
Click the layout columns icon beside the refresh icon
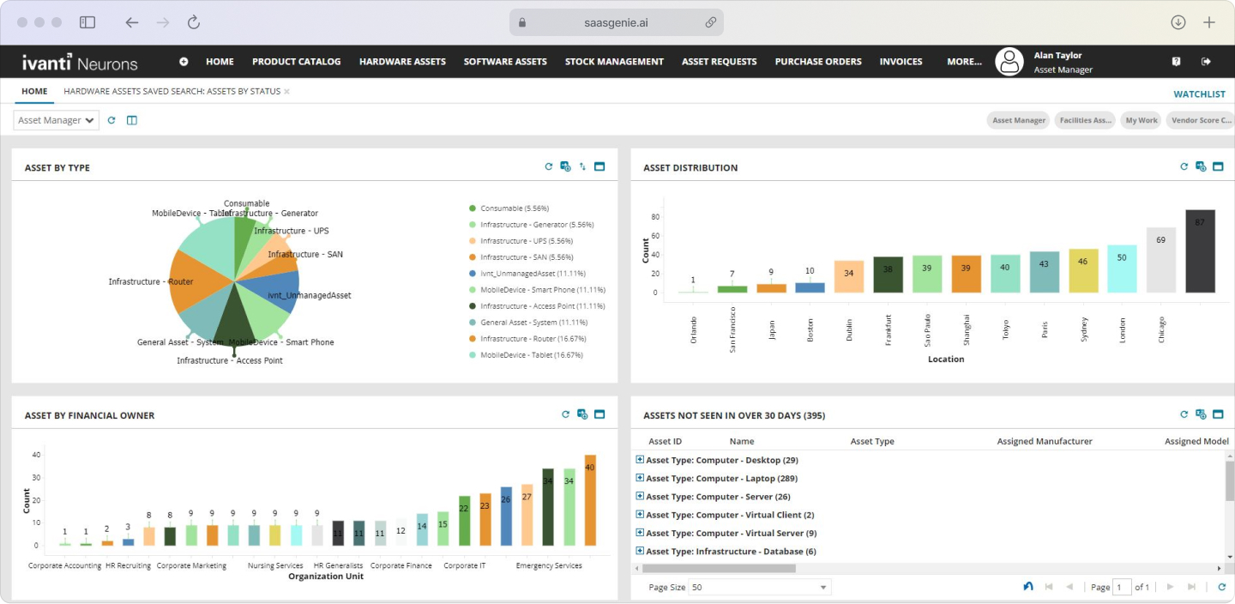tap(132, 120)
